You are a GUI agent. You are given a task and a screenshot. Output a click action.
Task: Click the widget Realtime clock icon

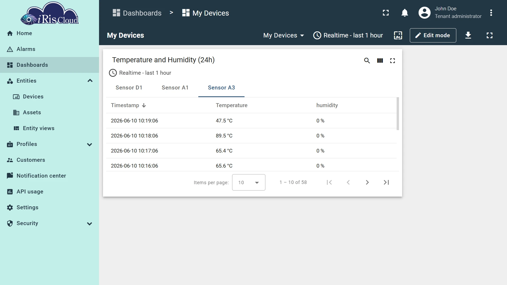tap(113, 73)
